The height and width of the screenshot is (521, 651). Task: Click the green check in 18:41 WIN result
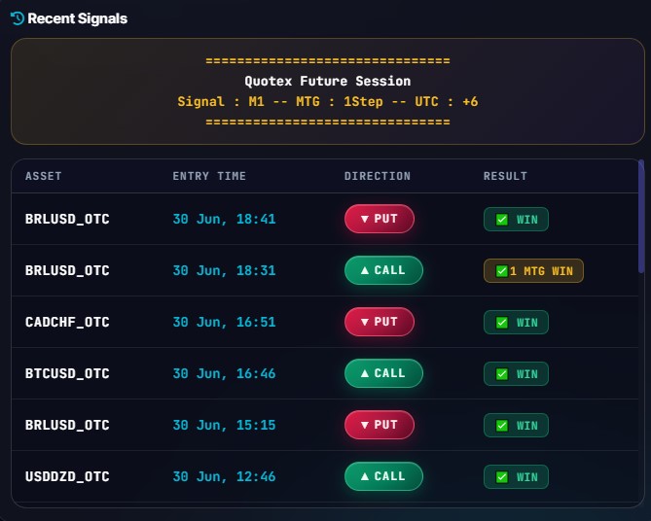click(501, 220)
